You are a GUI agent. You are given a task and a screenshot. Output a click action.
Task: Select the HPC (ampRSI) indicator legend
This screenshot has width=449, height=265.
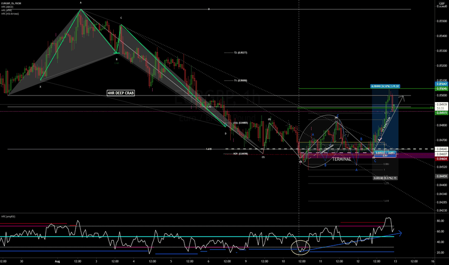8,216
